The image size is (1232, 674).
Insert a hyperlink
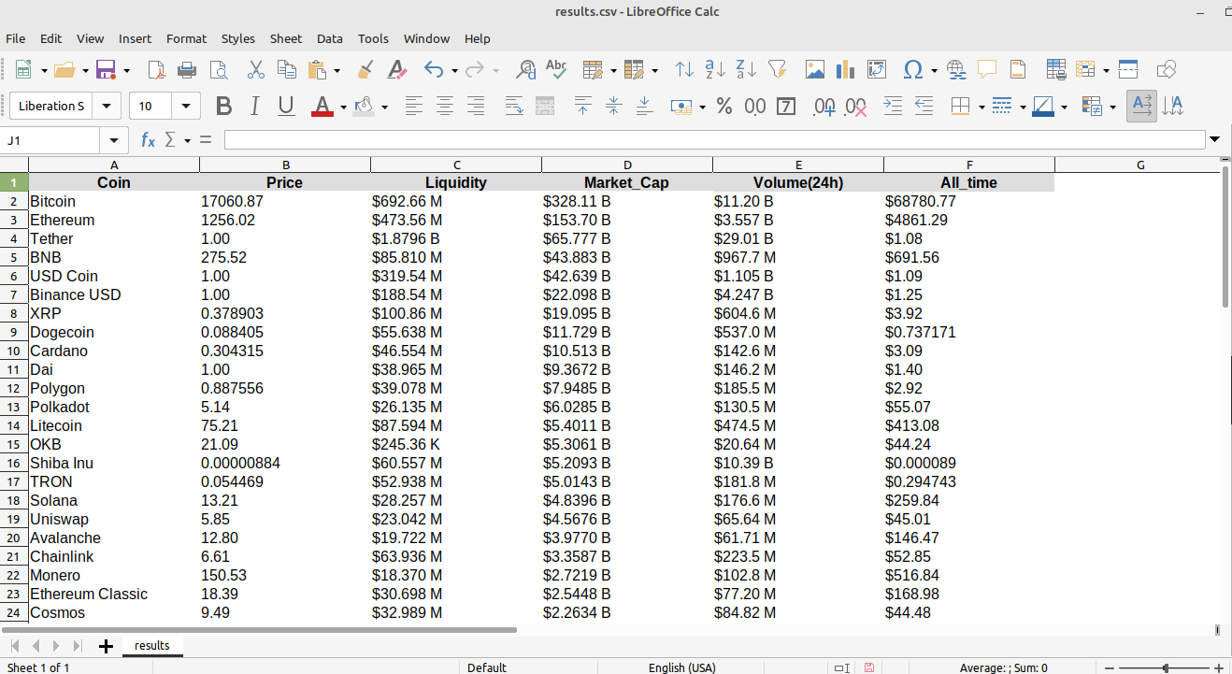[x=956, y=69]
